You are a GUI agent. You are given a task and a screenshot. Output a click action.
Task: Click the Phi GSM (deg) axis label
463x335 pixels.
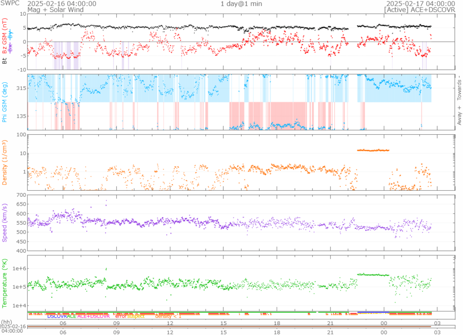(x=5, y=102)
